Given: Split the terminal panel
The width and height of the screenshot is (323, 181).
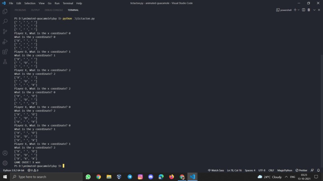Looking at the screenshot, I should pos(303,10).
